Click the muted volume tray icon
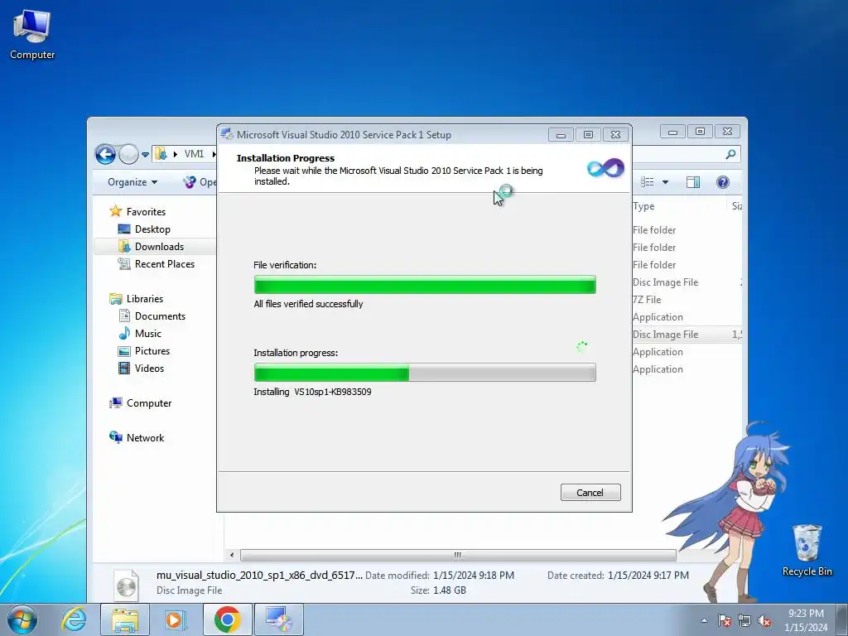Screen dimensions: 848x636 pos(764,620)
